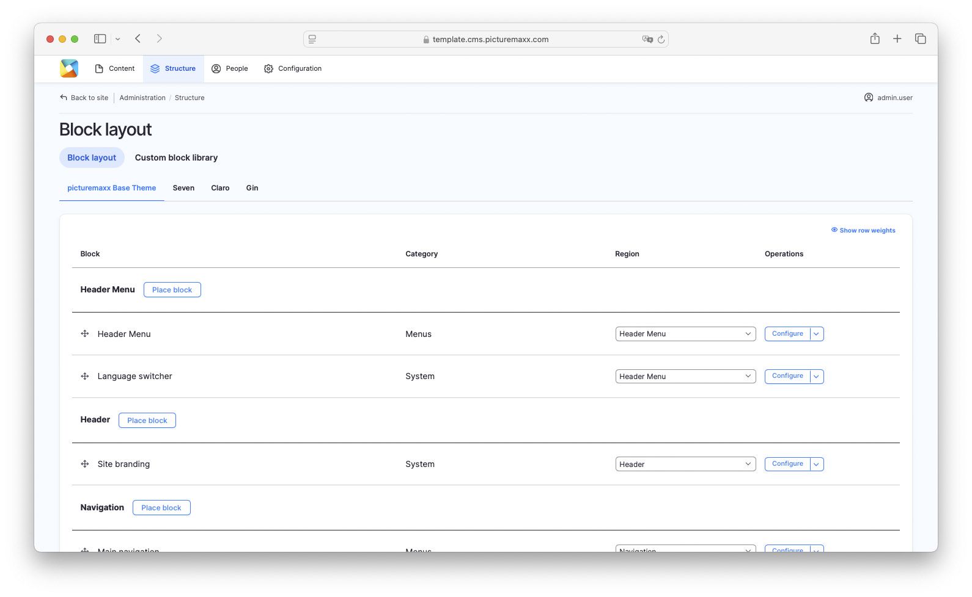Click the Menus category of Header Menu row

pyautogui.click(x=418, y=334)
